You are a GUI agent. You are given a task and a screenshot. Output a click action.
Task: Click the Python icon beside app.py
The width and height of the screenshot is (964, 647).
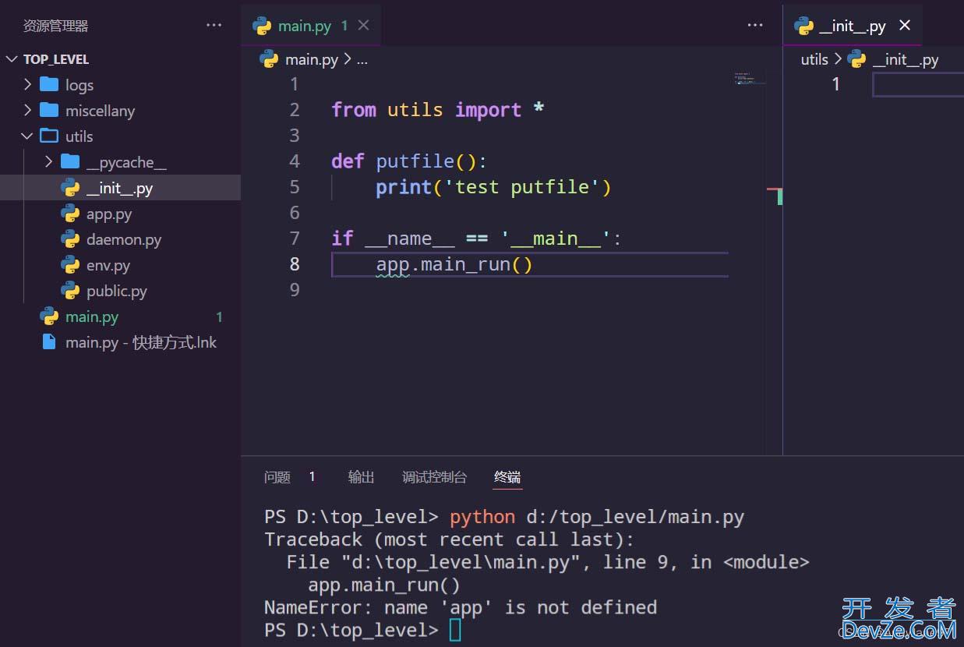tap(70, 214)
